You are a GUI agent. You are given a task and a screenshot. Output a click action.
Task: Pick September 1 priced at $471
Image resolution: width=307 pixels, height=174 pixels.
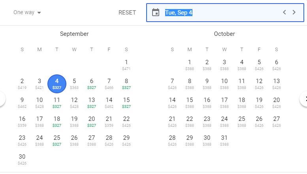tap(126, 65)
